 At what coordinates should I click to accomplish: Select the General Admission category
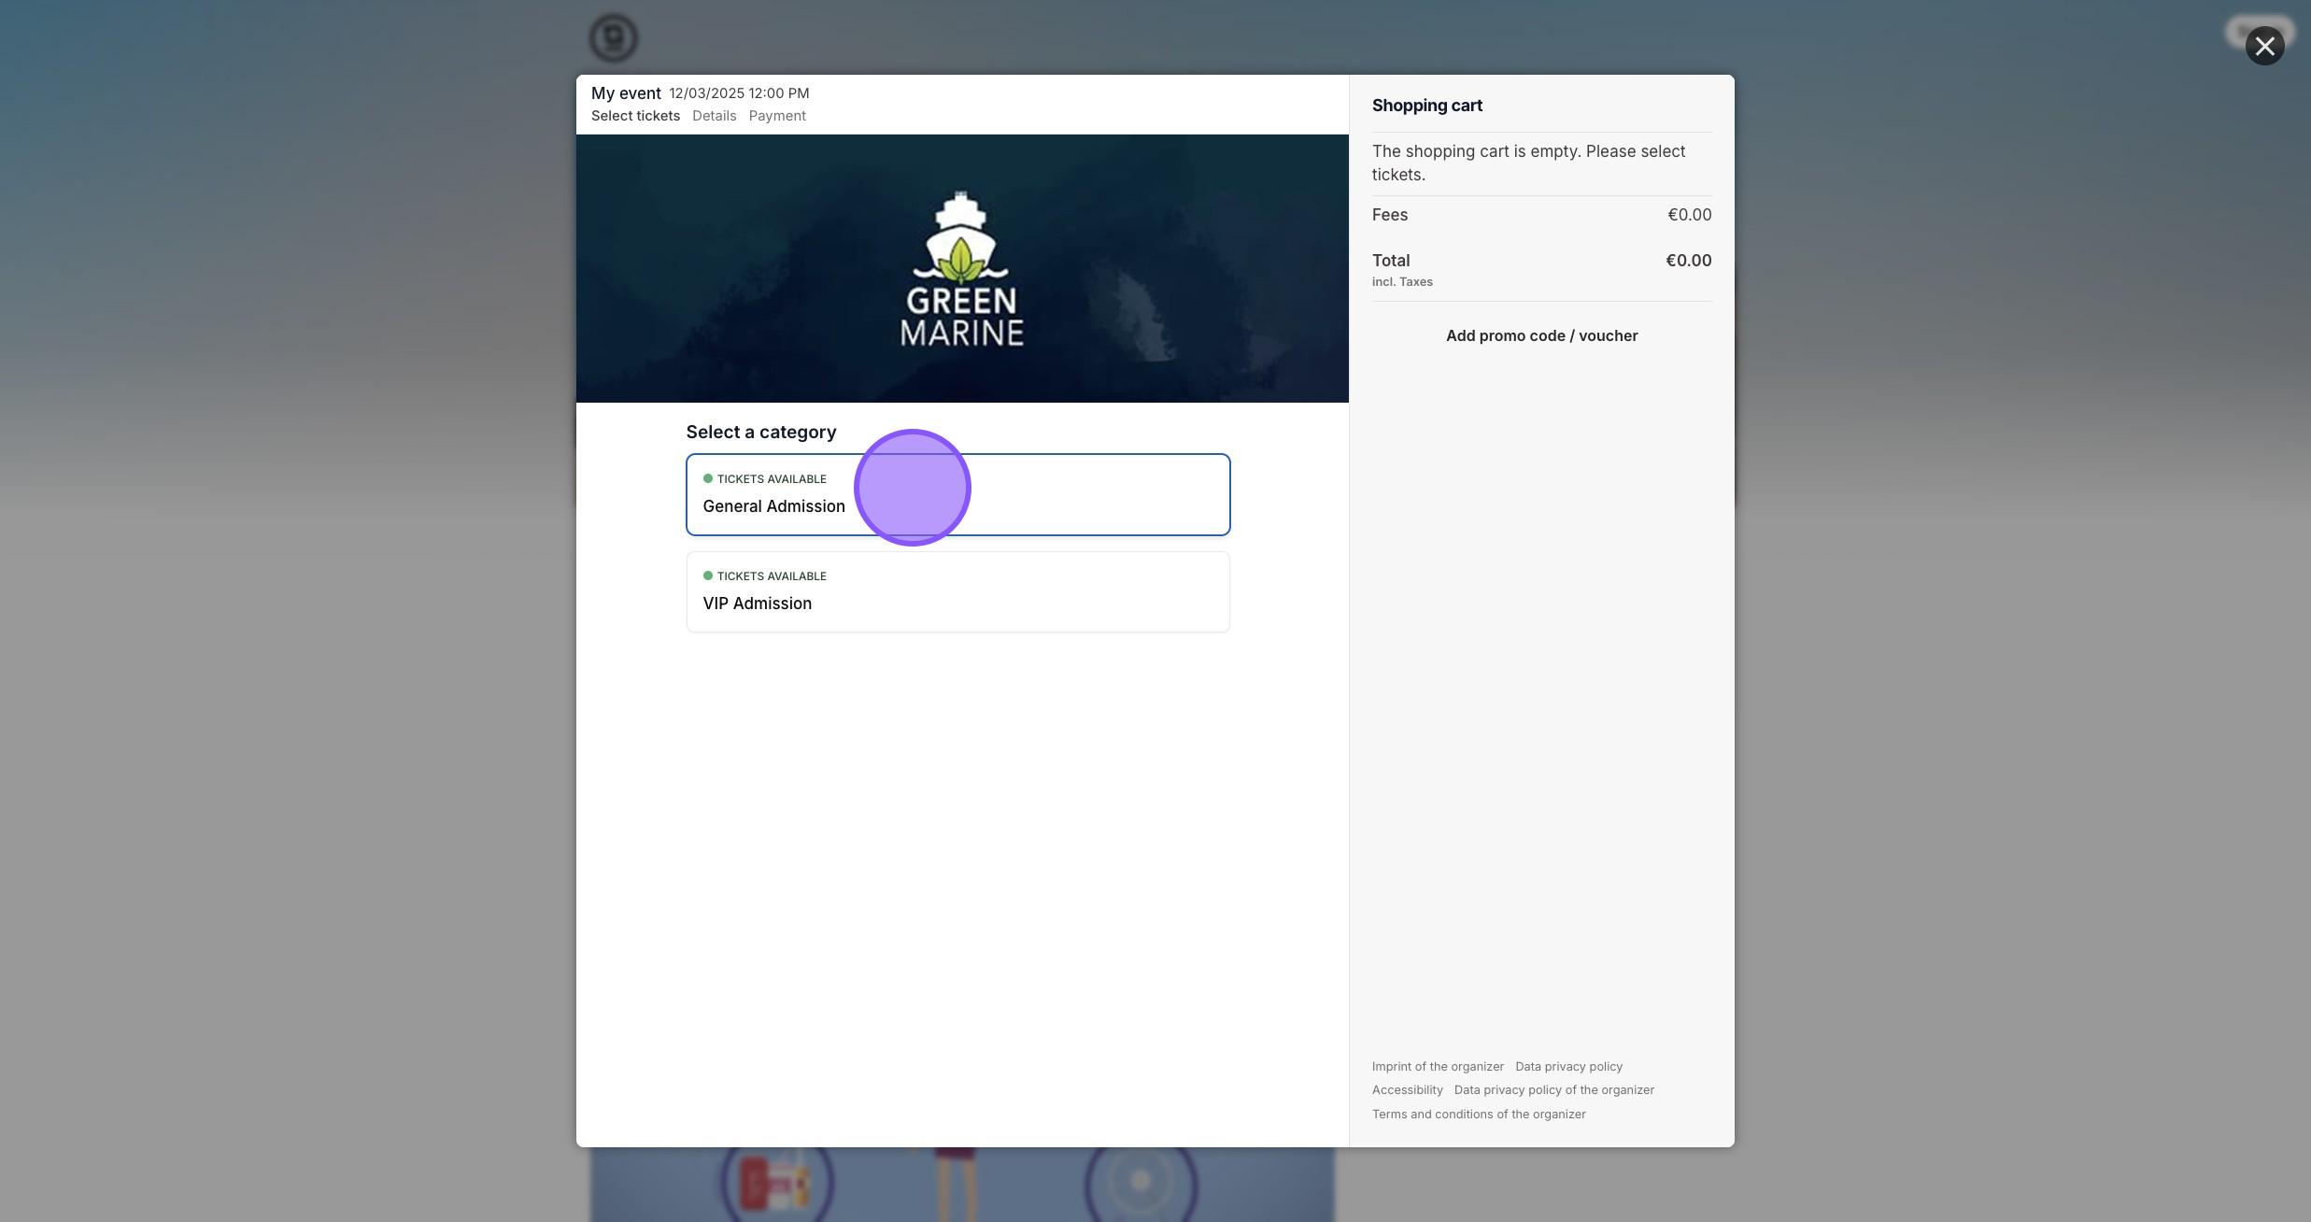click(x=957, y=494)
